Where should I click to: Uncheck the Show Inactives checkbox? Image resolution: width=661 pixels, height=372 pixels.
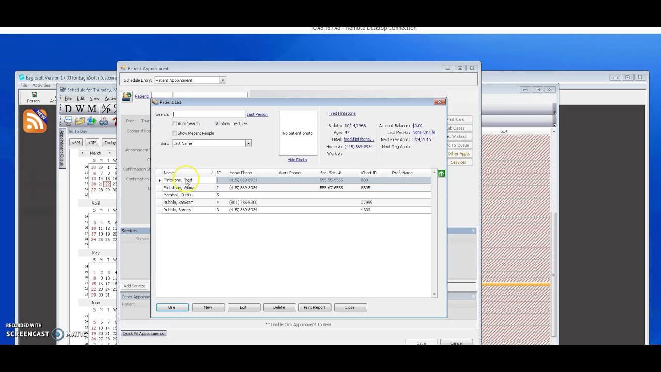pyautogui.click(x=217, y=124)
